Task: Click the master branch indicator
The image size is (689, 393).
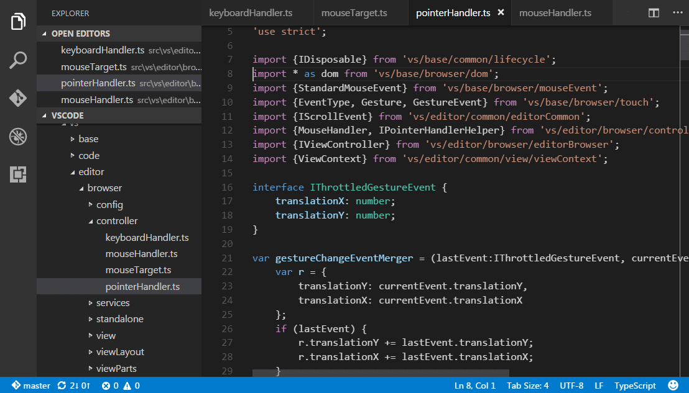Action: (30, 385)
